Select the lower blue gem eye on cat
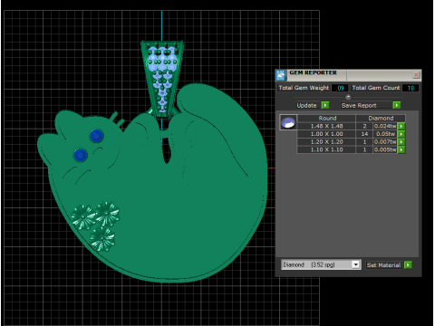Viewport: 435px width, 326px height. (81, 155)
